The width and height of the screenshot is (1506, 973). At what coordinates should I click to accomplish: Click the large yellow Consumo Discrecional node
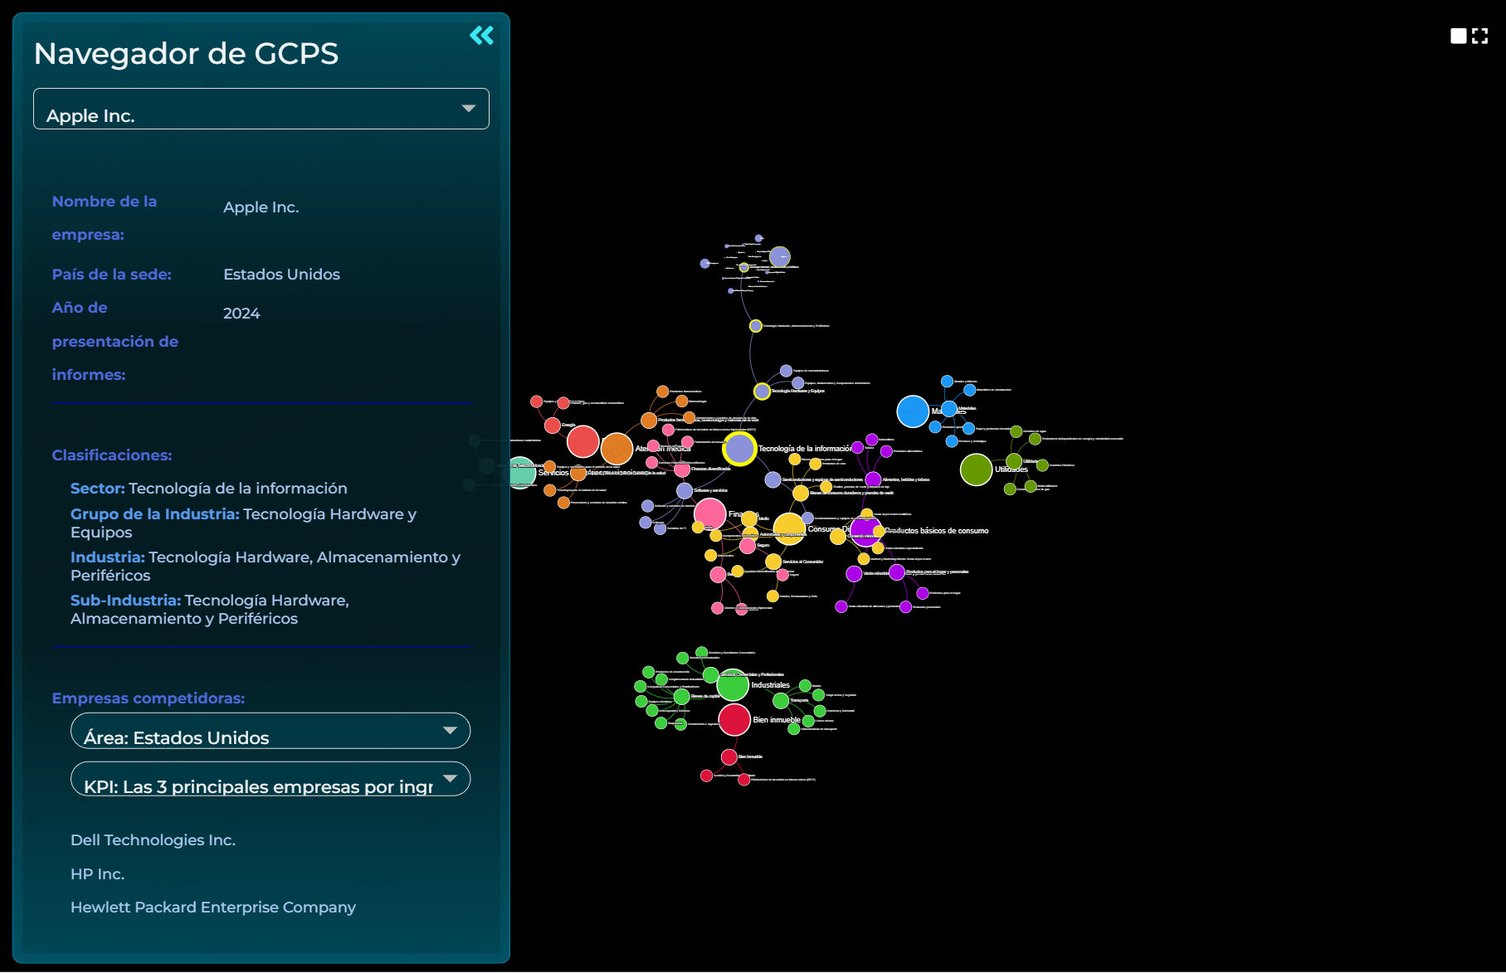(789, 528)
